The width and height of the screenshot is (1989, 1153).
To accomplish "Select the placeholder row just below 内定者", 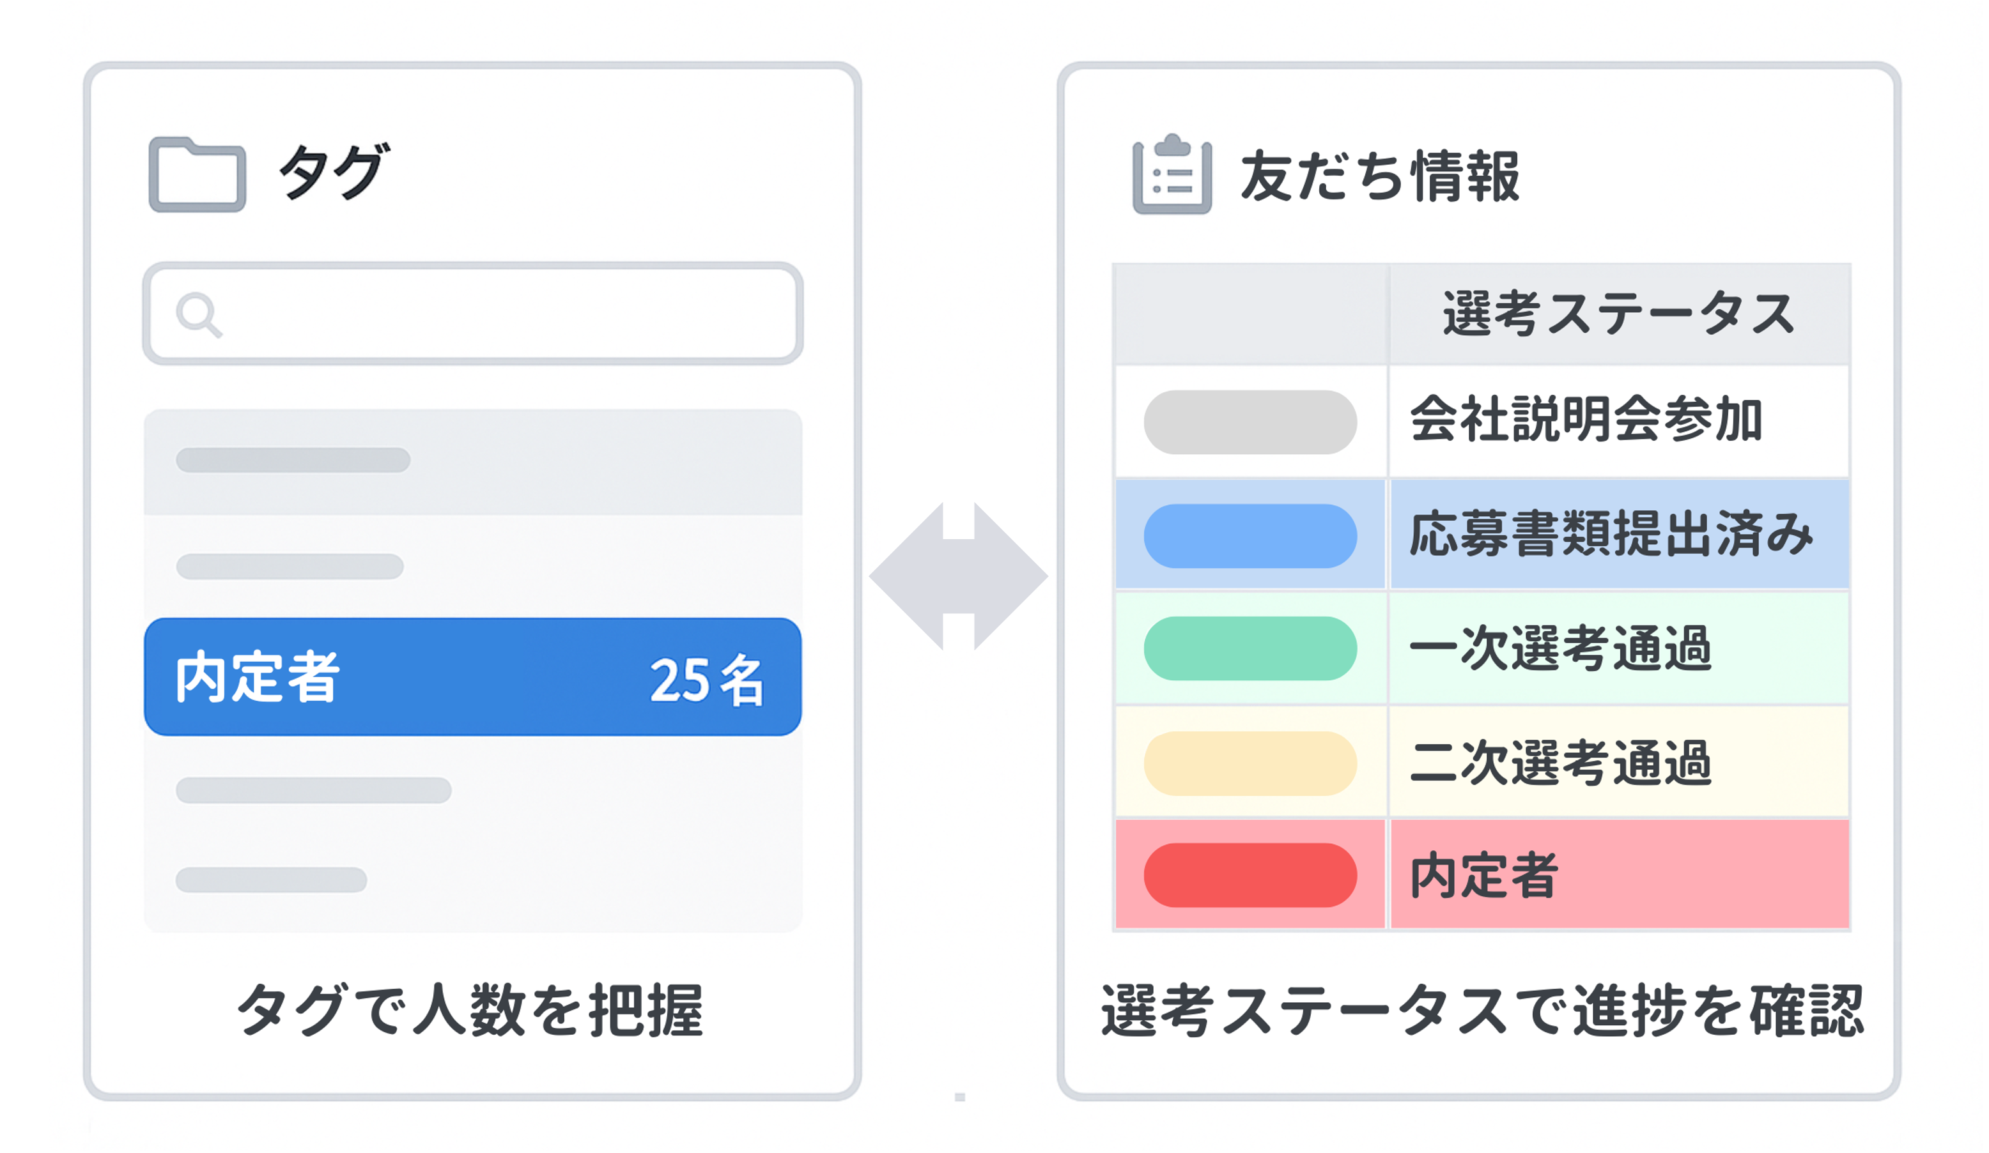I will [x=473, y=790].
